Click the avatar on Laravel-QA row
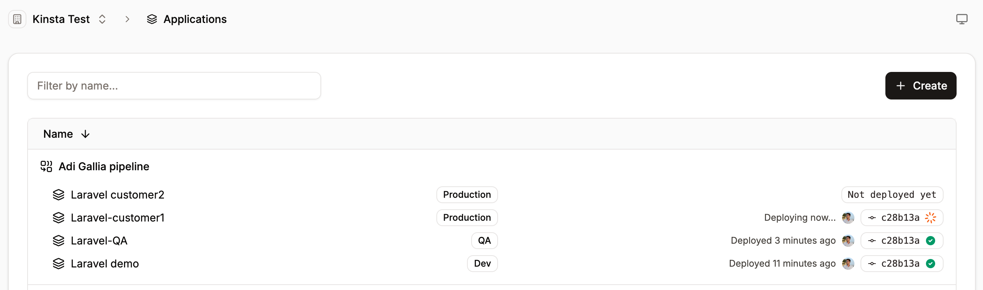Screen dimensions: 983x290 point(848,241)
